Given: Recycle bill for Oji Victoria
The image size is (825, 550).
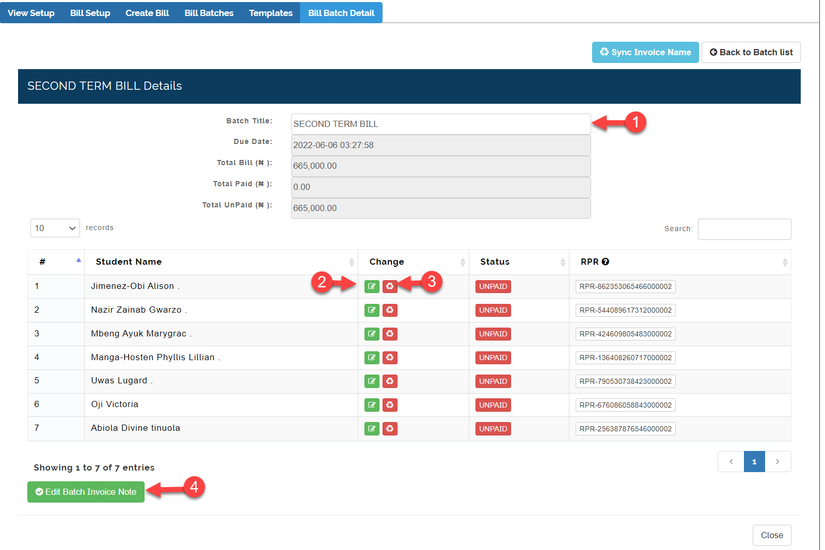Looking at the screenshot, I should 390,405.
